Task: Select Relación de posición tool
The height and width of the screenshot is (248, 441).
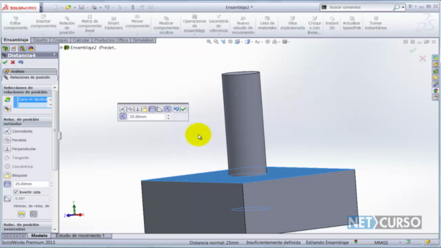Action: [67, 25]
